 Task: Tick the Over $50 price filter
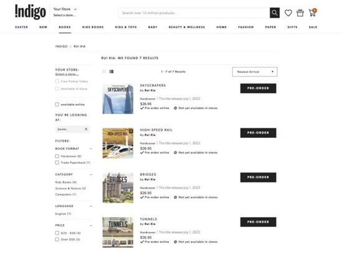point(57,239)
